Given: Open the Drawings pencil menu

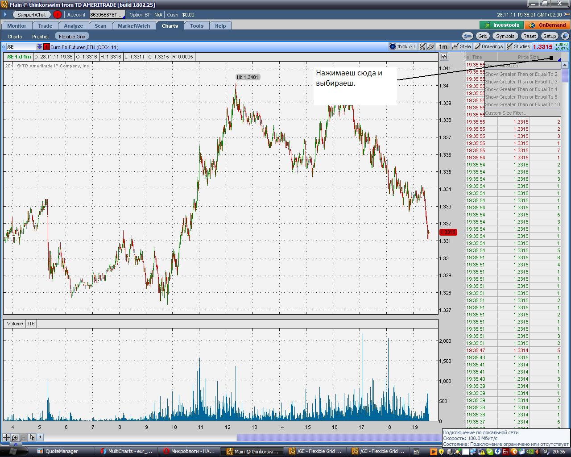Looking at the screenshot, I should tap(489, 46).
